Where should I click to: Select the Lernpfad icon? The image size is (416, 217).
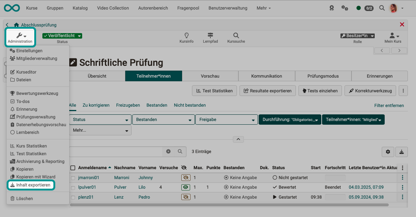(210, 37)
